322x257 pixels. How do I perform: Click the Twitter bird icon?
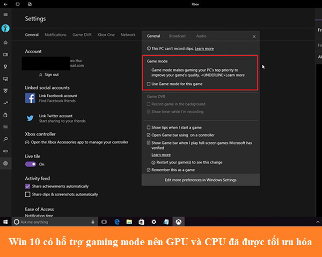30,118
